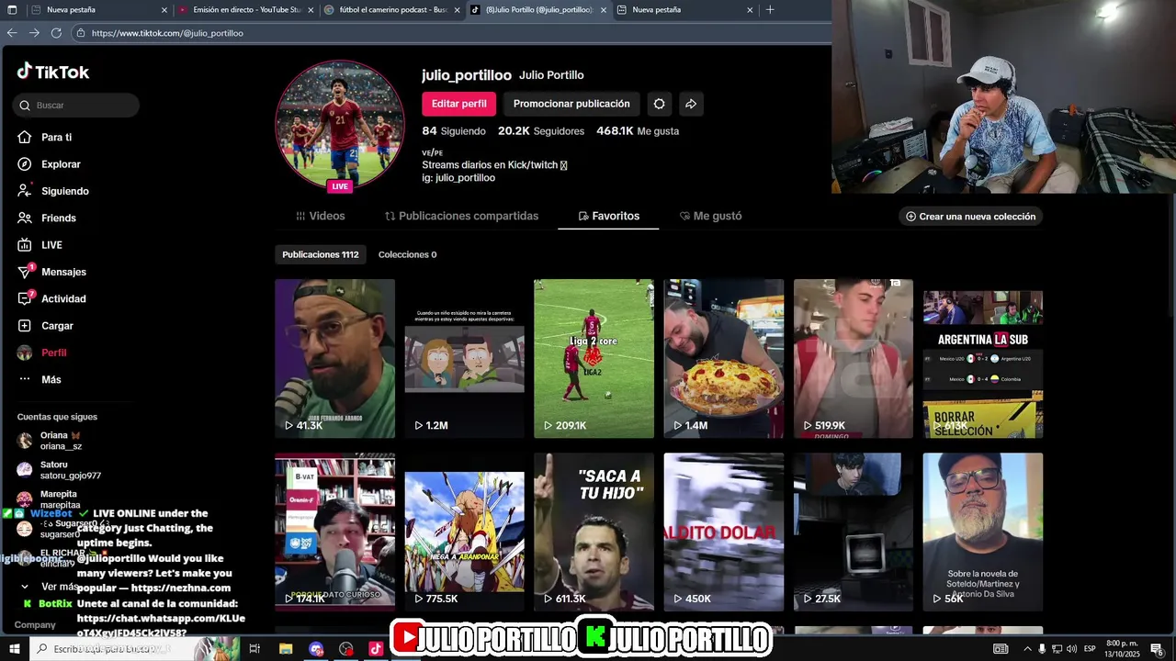Open anime video with 775.5K views
The height and width of the screenshot is (661, 1176).
(464, 532)
